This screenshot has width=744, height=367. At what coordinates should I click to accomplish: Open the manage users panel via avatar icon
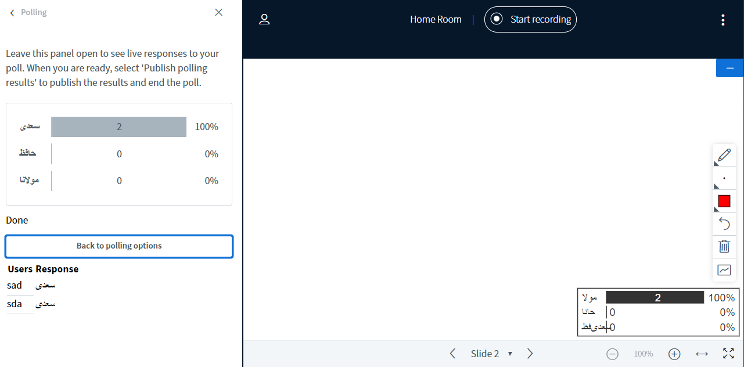[x=264, y=19]
